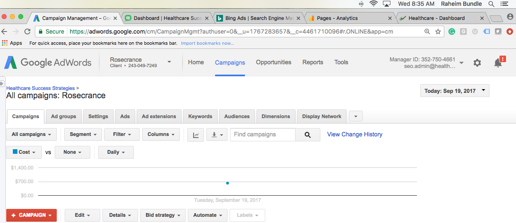Open the Manager ID account dropdown
The image size is (516, 223).
462,63
